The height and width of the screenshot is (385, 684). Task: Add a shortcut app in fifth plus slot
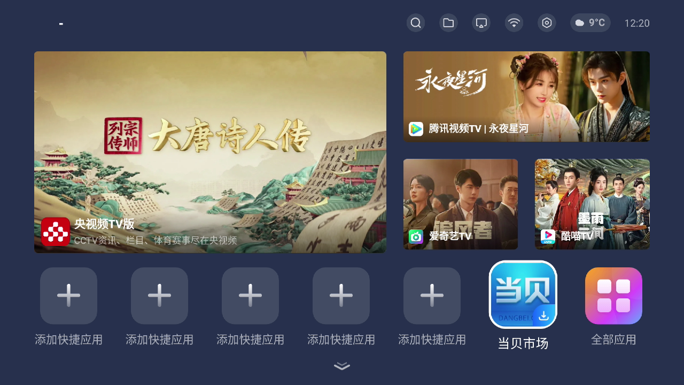point(432,296)
